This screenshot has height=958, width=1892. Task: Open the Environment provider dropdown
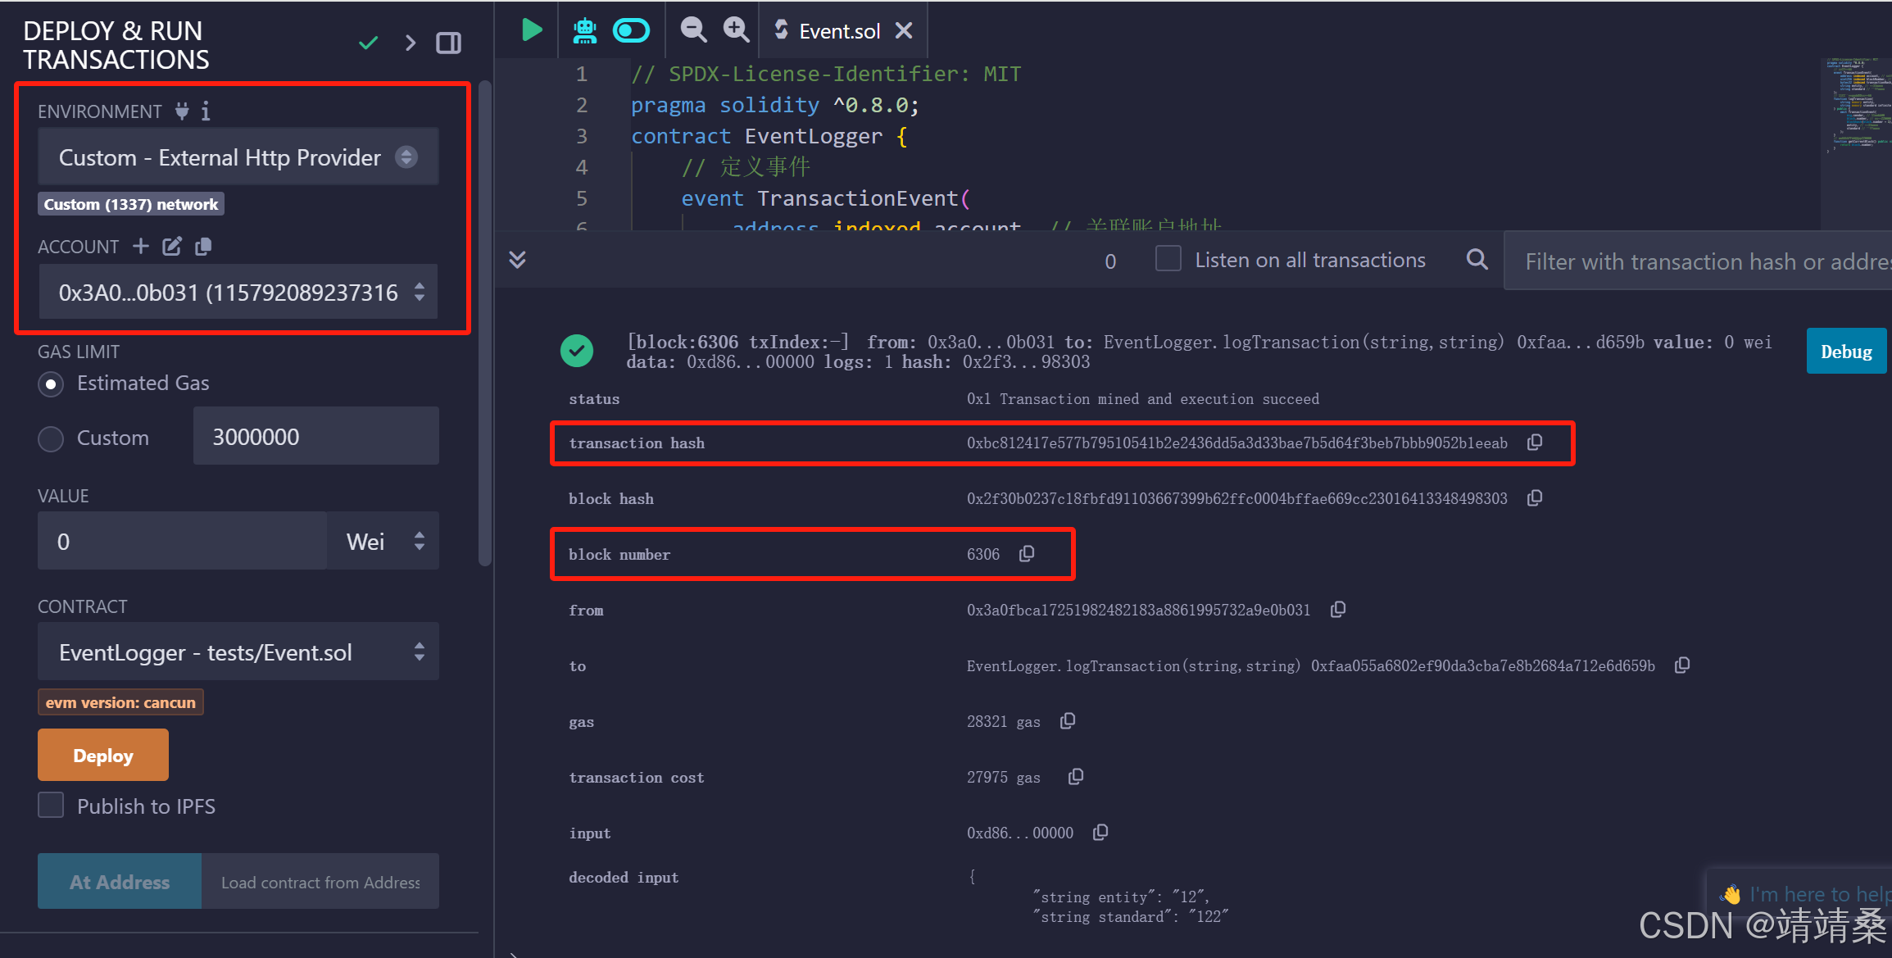pos(238,157)
